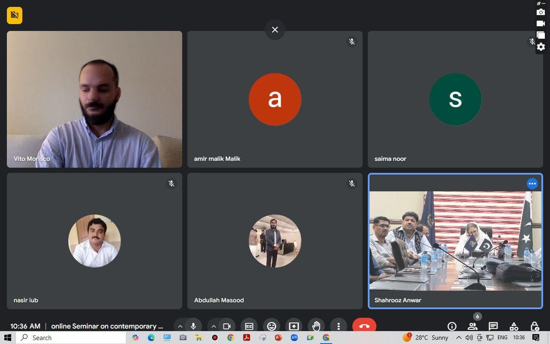Image resolution: width=550 pixels, height=344 pixels.
Task: Open the emoji reactions button
Action: pos(272,326)
